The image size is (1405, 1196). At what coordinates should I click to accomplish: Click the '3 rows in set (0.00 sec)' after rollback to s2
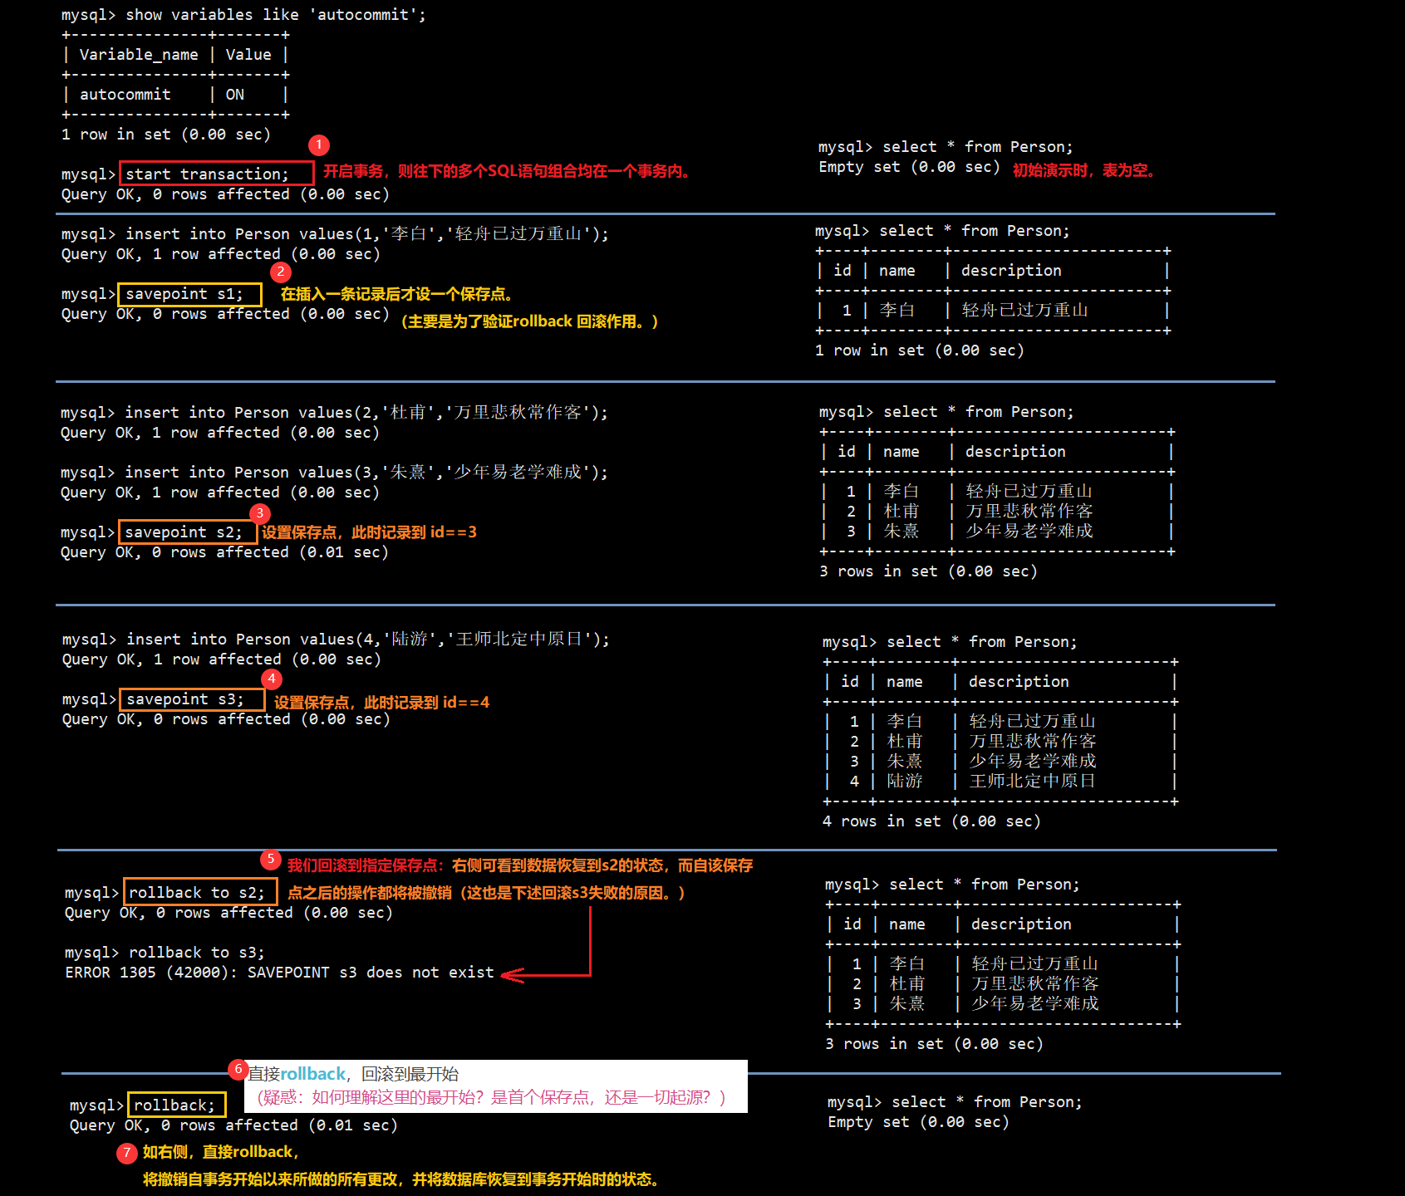[934, 1043]
